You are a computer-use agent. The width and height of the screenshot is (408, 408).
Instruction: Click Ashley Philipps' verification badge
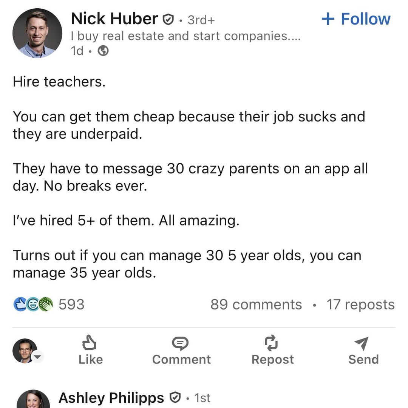pyautogui.click(x=174, y=397)
